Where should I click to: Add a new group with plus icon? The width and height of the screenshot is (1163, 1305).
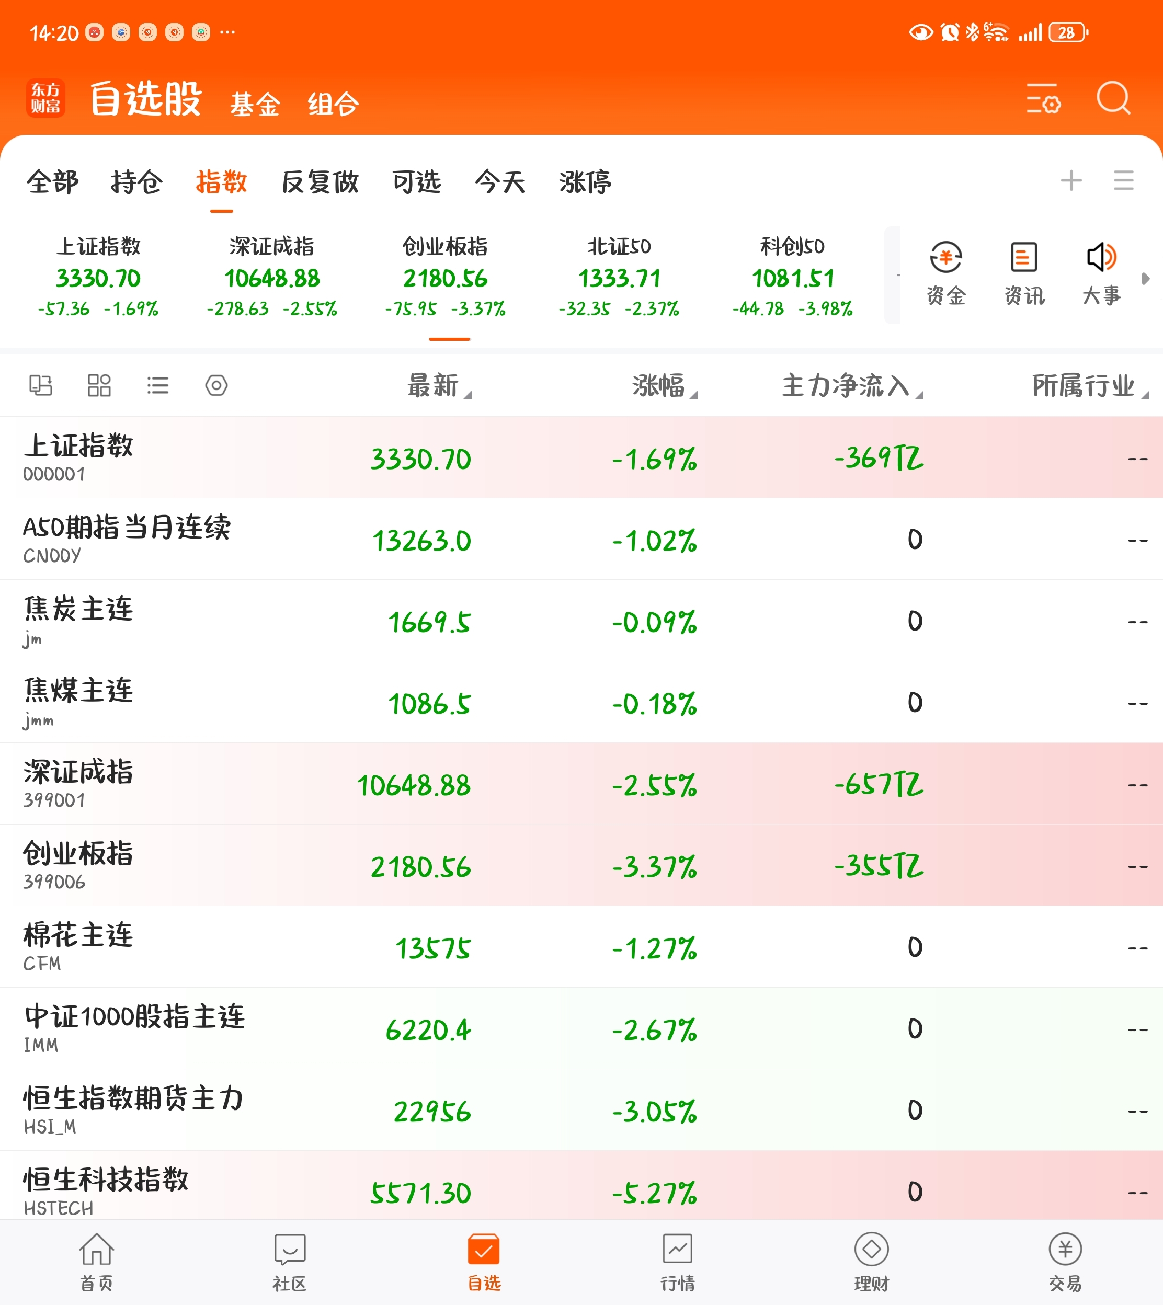[x=1071, y=181]
